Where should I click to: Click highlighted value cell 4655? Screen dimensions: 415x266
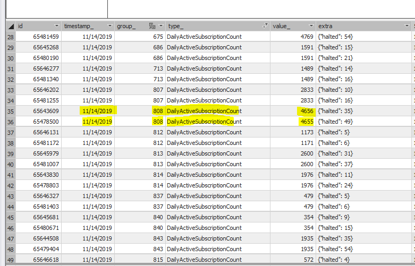306,122
